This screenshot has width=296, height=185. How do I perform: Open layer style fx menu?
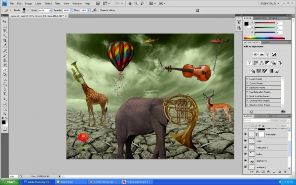258,172
